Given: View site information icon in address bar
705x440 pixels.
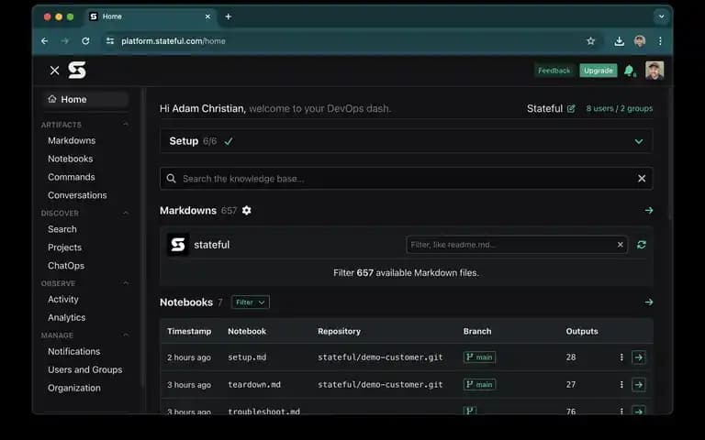Looking at the screenshot, I should (x=110, y=41).
